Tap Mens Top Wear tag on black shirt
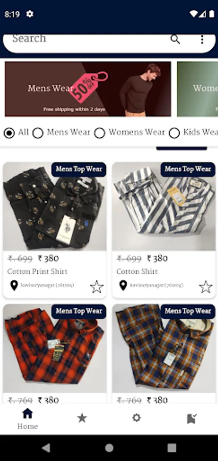This screenshot has height=461, width=218. (79, 169)
